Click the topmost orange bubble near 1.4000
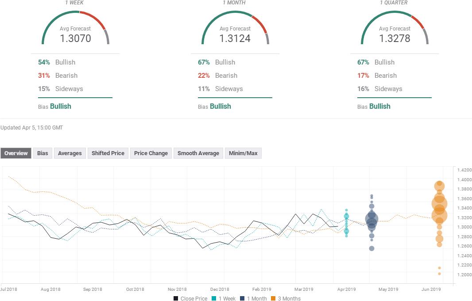This screenshot has width=472, height=301. pyautogui.click(x=439, y=184)
